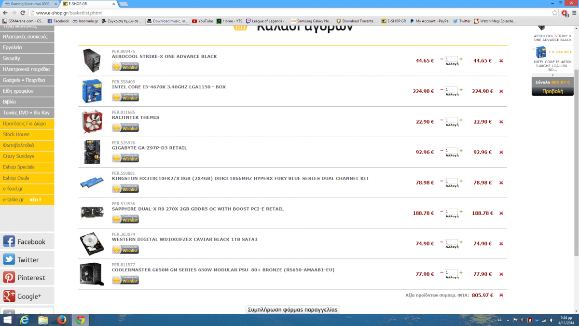Open Chrome menu hamburger icon
Image resolution: width=579 pixels, height=326 pixels.
tap(574, 13)
